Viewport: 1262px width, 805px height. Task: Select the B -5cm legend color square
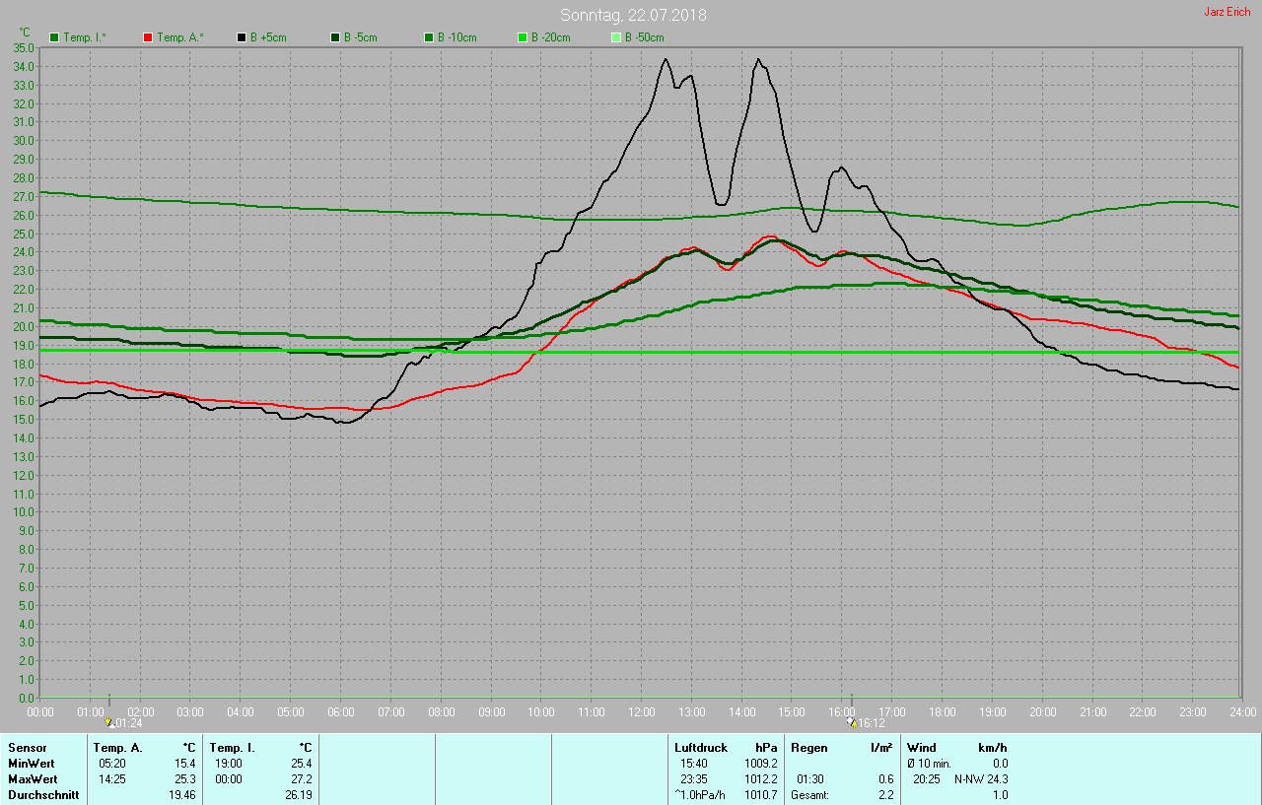(334, 37)
